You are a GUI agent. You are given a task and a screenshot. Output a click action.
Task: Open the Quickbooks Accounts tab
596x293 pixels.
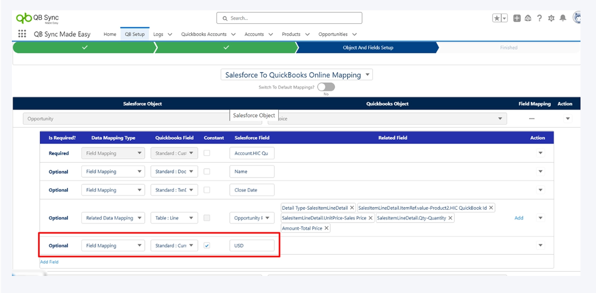tap(204, 34)
